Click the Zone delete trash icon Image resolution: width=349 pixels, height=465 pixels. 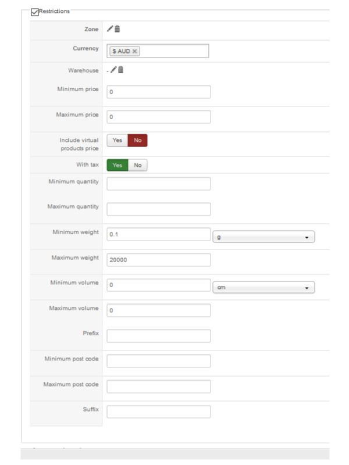[x=117, y=28]
